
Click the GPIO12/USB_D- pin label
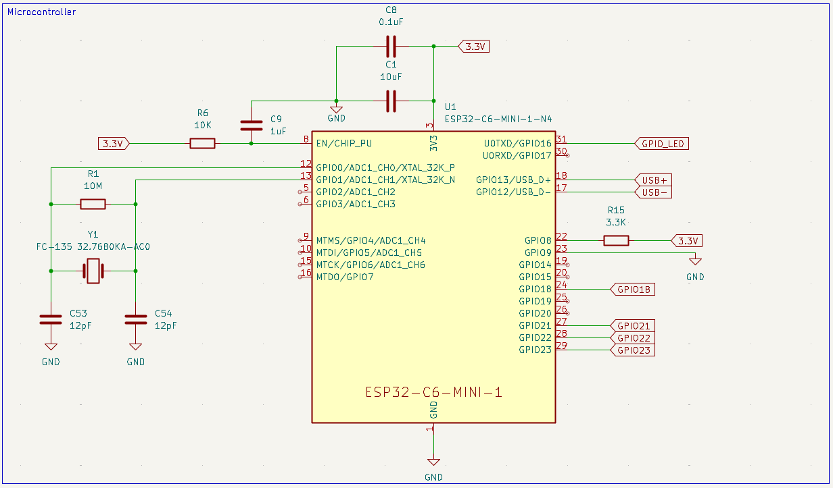(x=514, y=192)
